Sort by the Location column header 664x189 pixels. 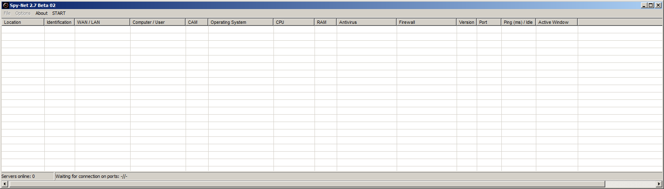(x=23, y=22)
